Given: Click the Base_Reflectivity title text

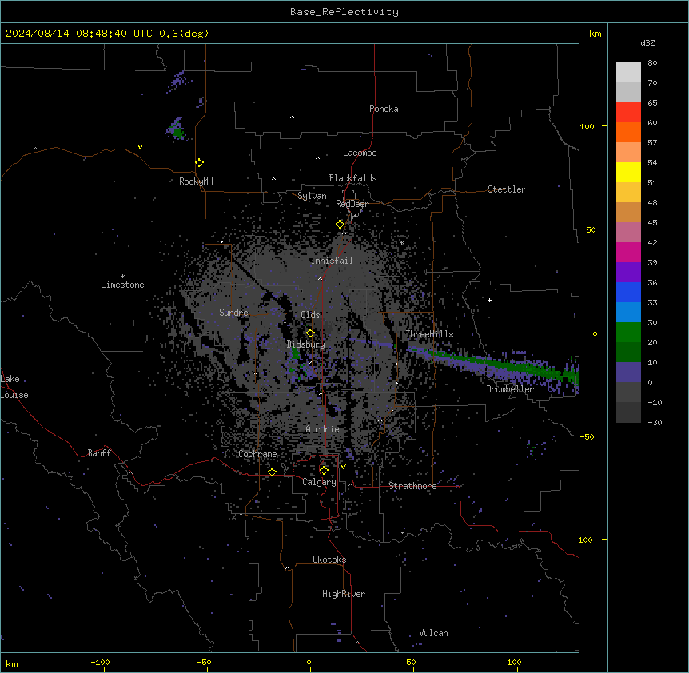Looking at the screenshot, I should pyautogui.click(x=344, y=12).
